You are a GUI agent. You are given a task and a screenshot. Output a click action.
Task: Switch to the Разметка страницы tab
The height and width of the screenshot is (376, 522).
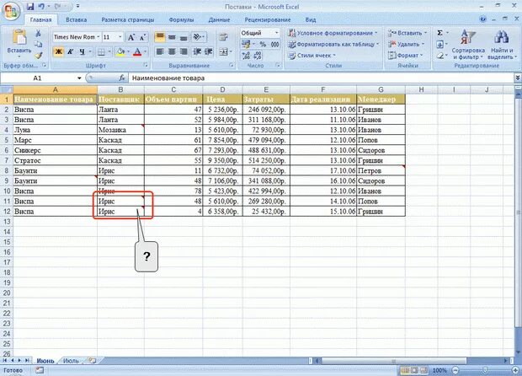pos(128,19)
